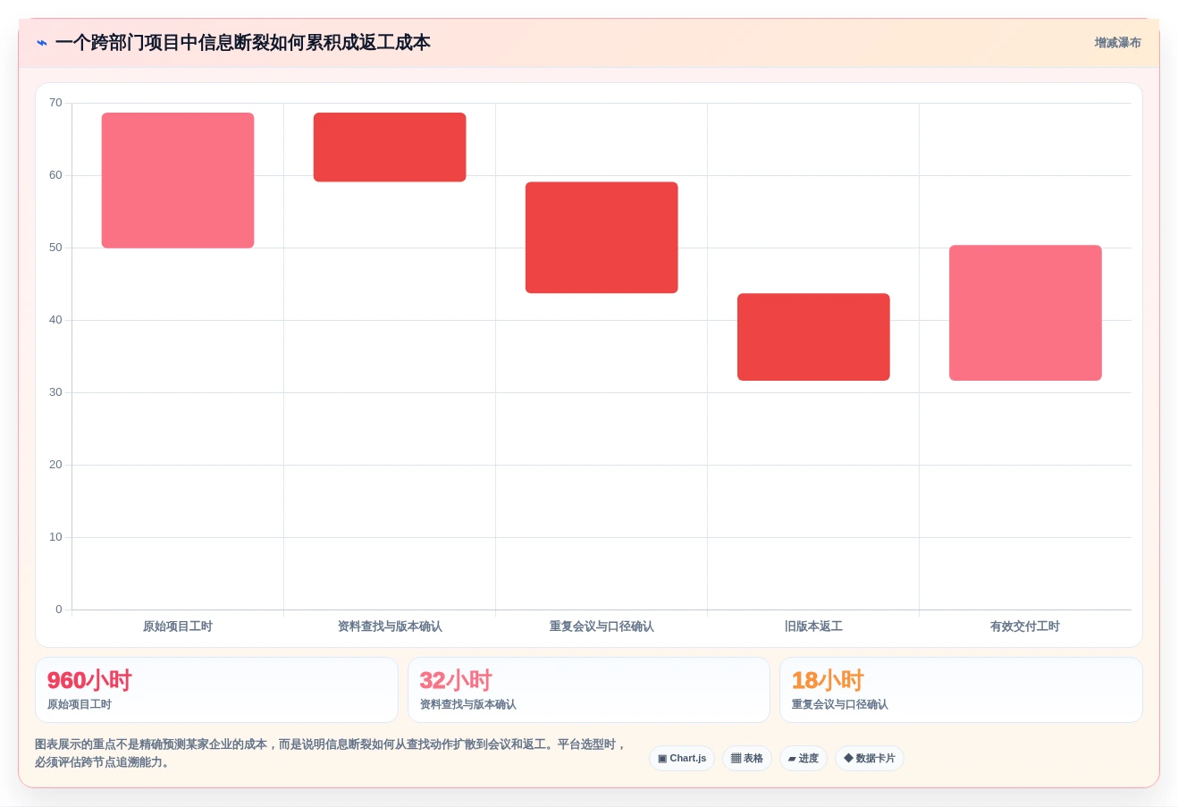Click the 原始项目工时 x-axis label
Viewport: 1178px width, 807px height.
[178, 626]
